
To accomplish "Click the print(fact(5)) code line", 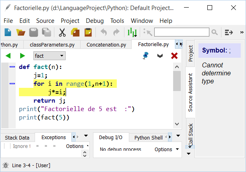I will [44, 117].
